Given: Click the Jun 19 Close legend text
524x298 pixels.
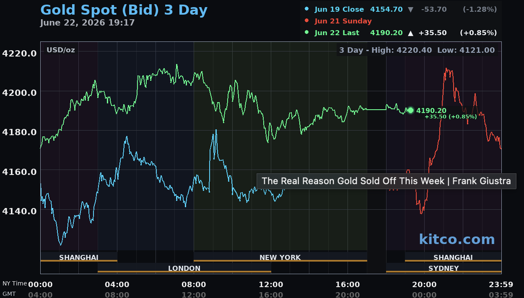Looking at the screenshot, I should coord(340,9).
